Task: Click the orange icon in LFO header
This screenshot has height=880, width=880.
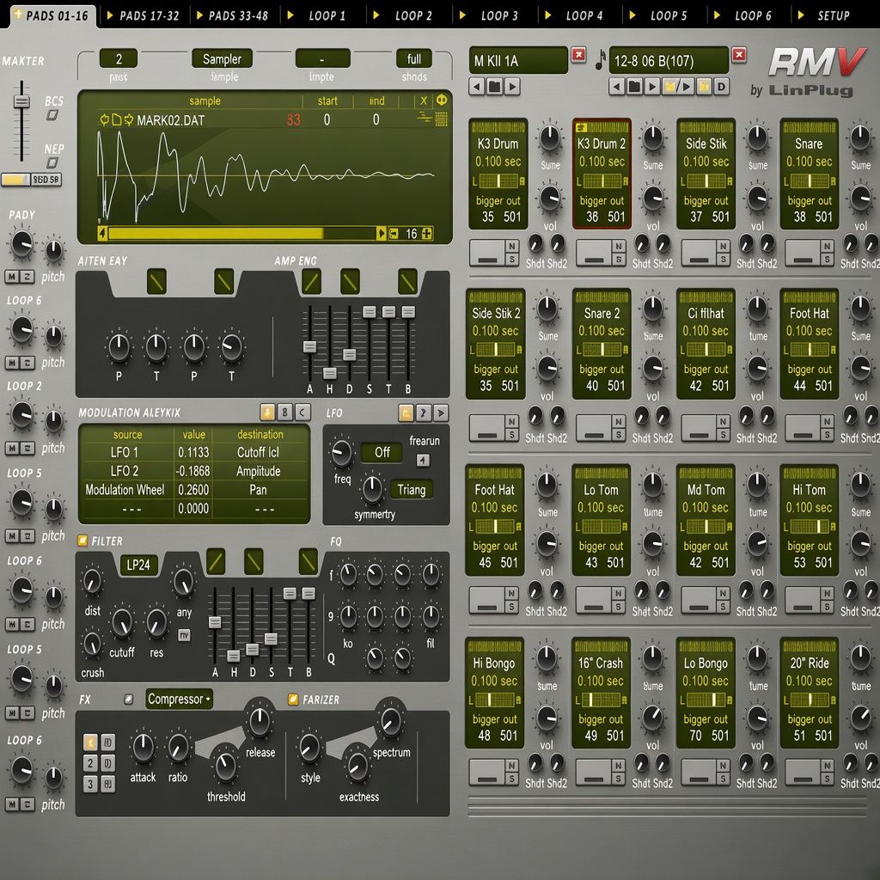Action: point(406,412)
